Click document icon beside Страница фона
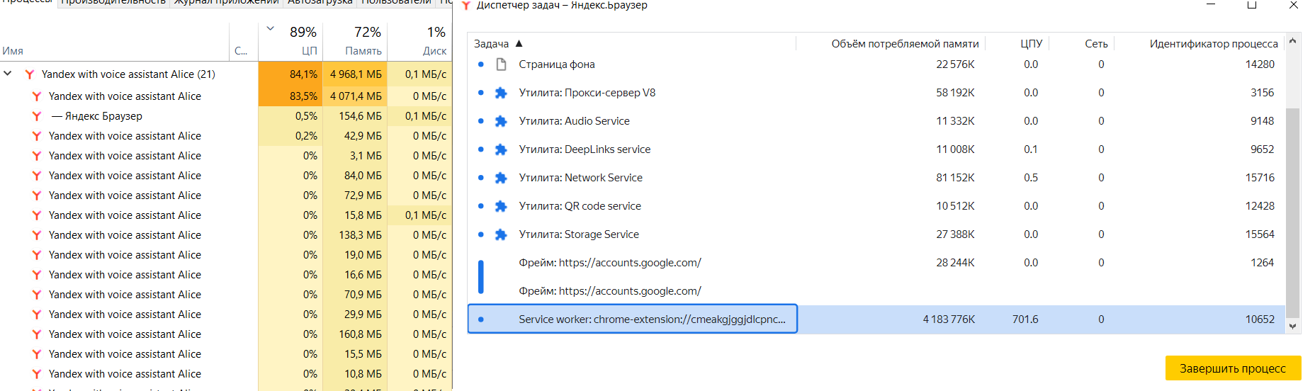The width and height of the screenshot is (1315, 391). tap(501, 64)
